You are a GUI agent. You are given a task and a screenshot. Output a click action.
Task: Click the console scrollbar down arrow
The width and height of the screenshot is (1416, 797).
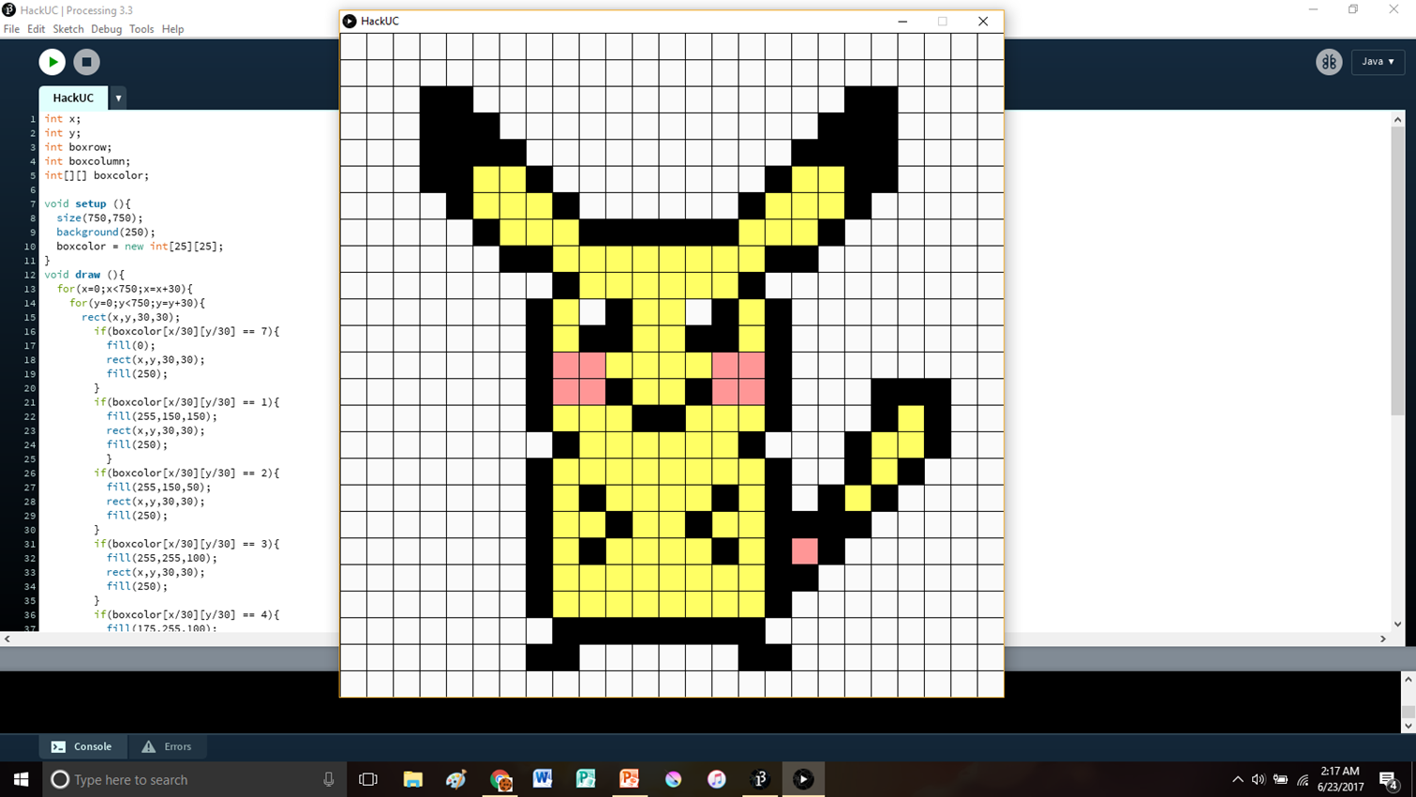[x=1408, y=726]
